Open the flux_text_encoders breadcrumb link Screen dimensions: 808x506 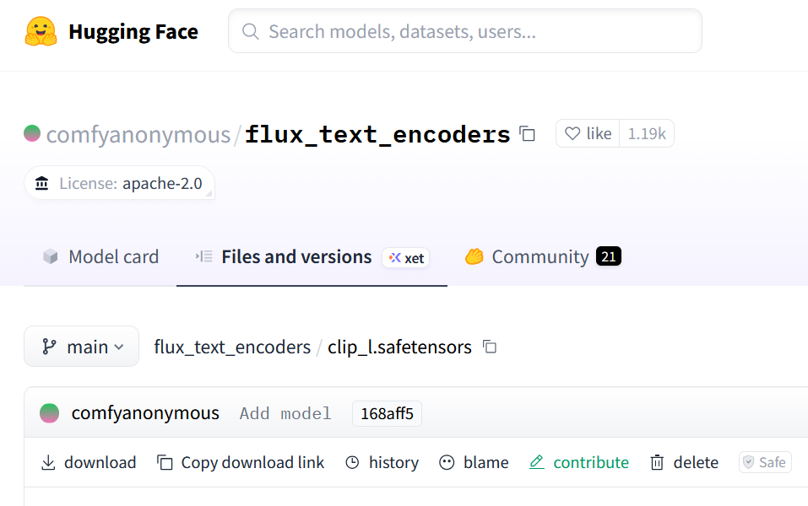(x=231, y=347)
